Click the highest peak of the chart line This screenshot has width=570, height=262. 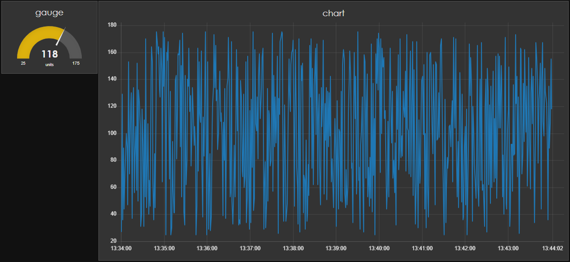[158, 31]
